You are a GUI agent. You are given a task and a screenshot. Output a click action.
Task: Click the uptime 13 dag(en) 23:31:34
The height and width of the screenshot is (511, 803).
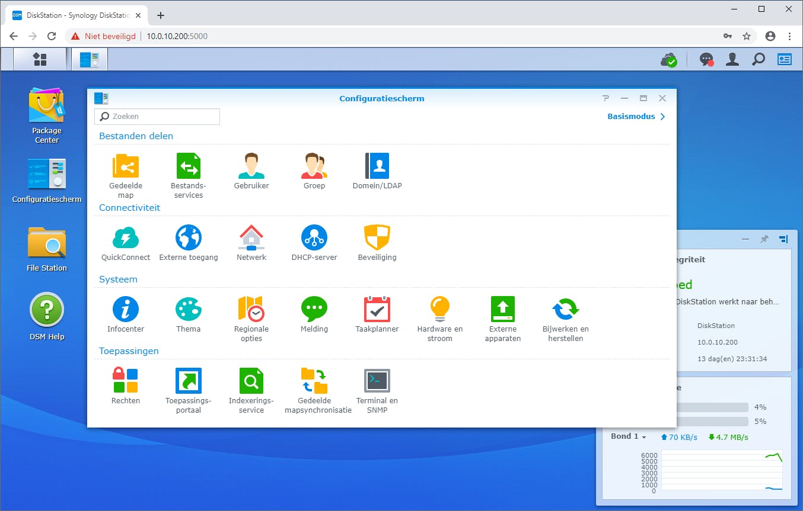pos(732,359)
